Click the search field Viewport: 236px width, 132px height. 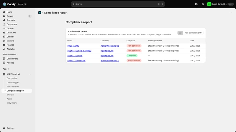click(x=118, y=4)
